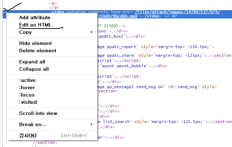Image resolution: width=232 pixels, height=147 pixels.
Task: Expand the Break on... submenu arrow
Action: (92, 124)
